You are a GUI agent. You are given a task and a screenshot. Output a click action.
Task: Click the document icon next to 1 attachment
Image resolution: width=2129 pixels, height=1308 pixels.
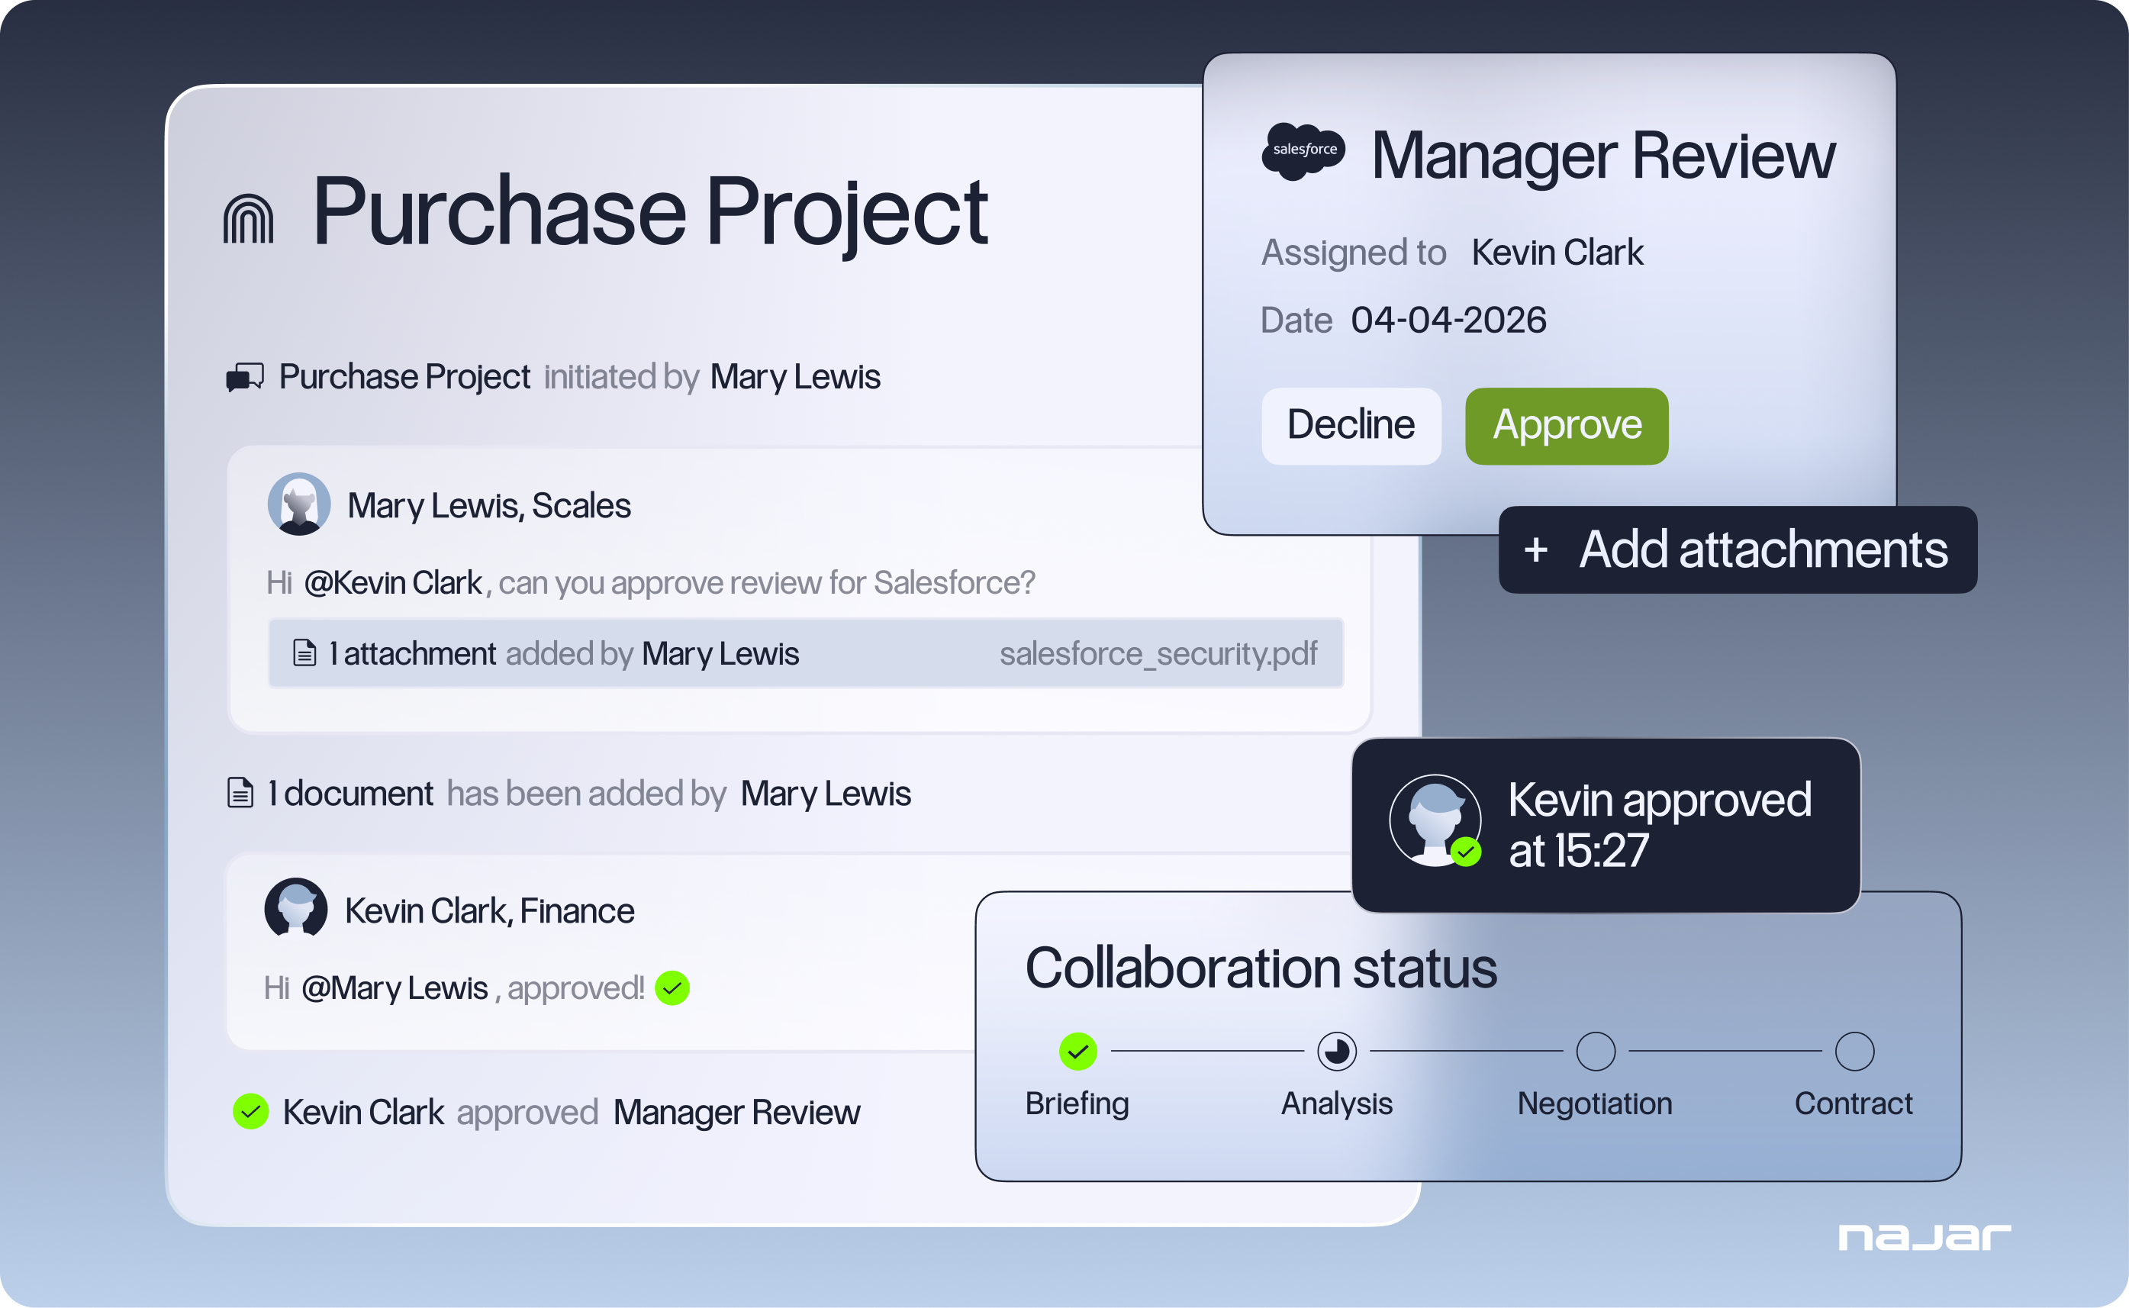click(x=304, y=653)
